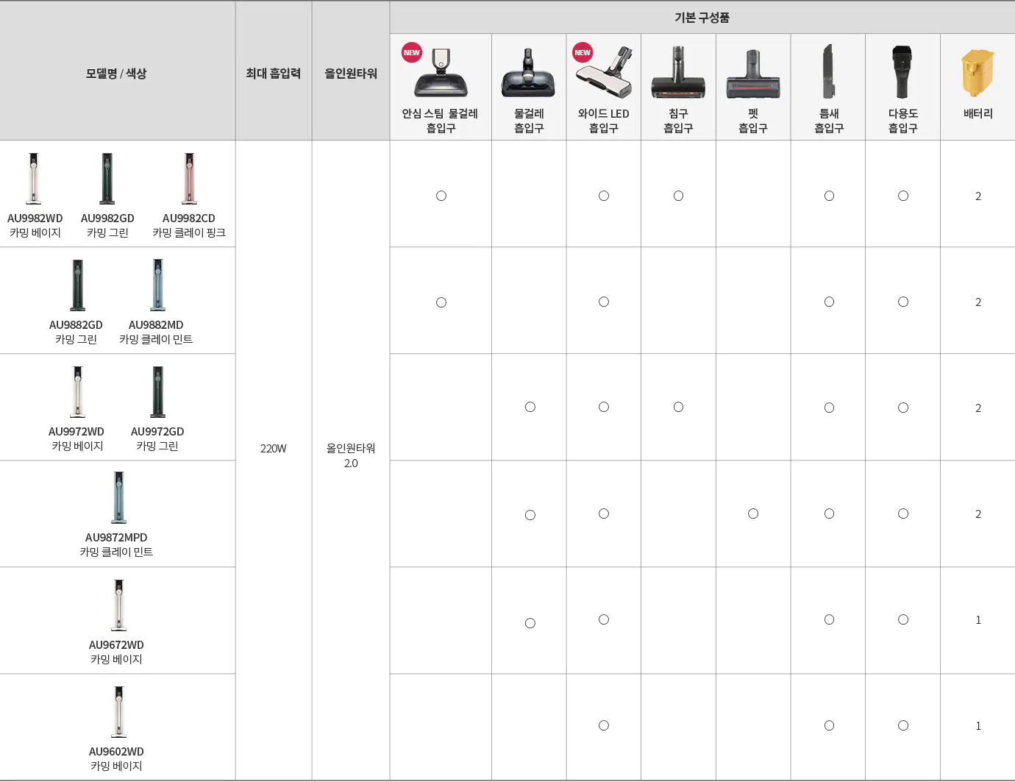Select the crevice nozzle (틈새 흡입구) image
This screenshot has height=782, width=1015.
tap(828, 72)
